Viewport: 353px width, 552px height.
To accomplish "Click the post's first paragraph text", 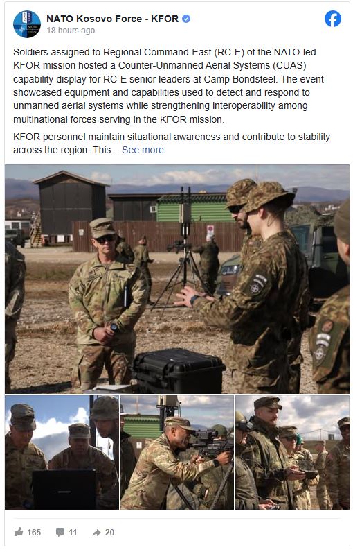I will coord(169,86).
